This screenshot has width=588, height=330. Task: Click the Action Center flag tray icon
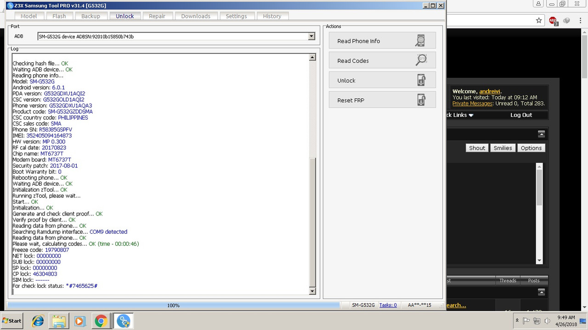click(526, 321)
